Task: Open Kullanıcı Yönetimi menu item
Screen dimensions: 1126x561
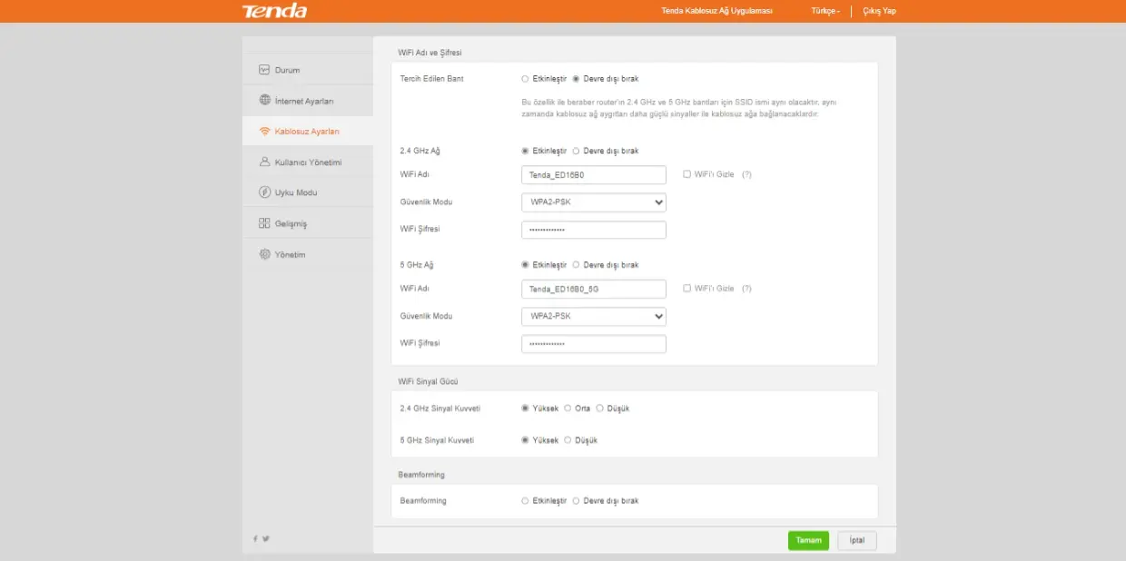Action: click(308, 162)
